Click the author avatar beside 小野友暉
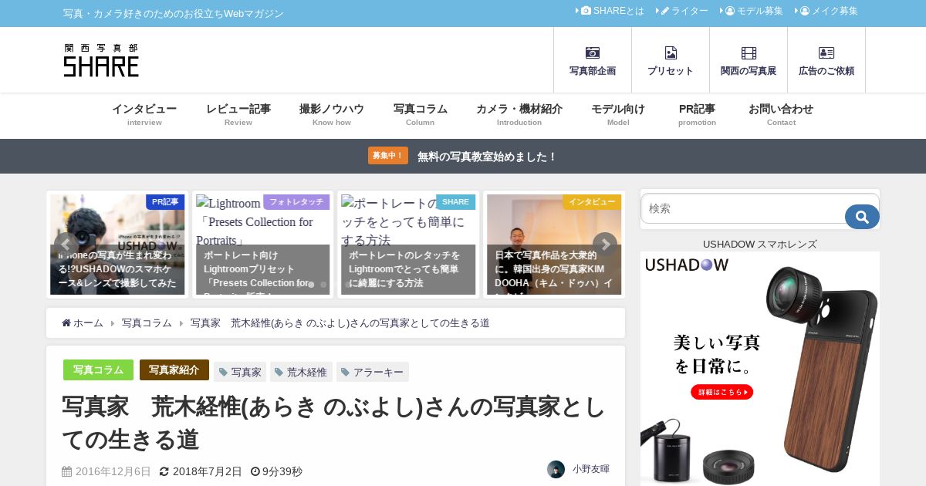The width and height of the screenshot is (926, 486). pos(556,469)
